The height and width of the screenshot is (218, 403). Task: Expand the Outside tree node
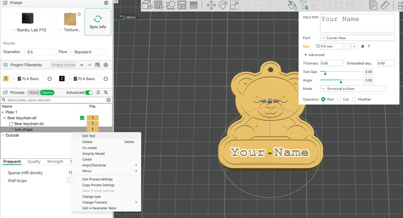(3, 135)
